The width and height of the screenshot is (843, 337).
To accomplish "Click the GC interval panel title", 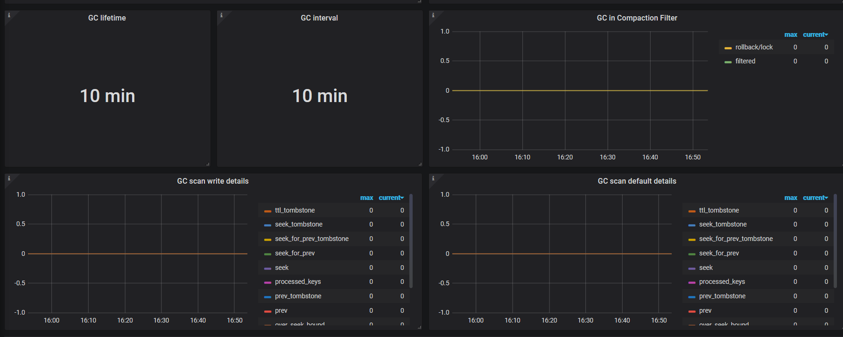I will (x=319, y=18).
